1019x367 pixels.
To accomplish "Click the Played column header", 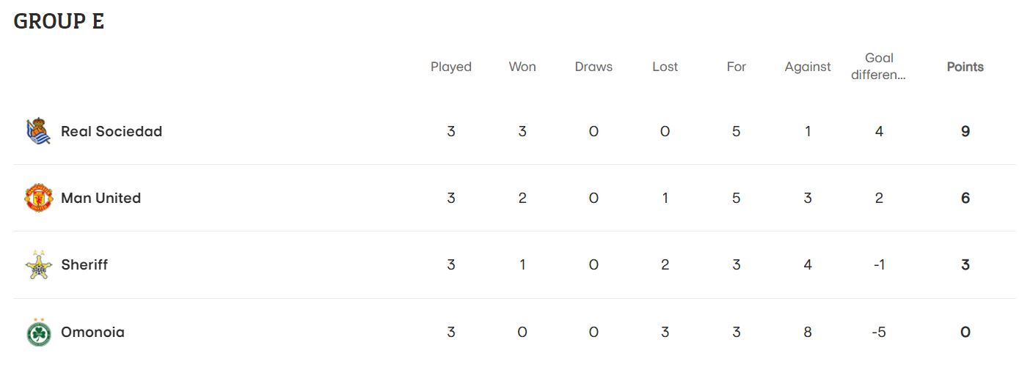I will 451,67.
